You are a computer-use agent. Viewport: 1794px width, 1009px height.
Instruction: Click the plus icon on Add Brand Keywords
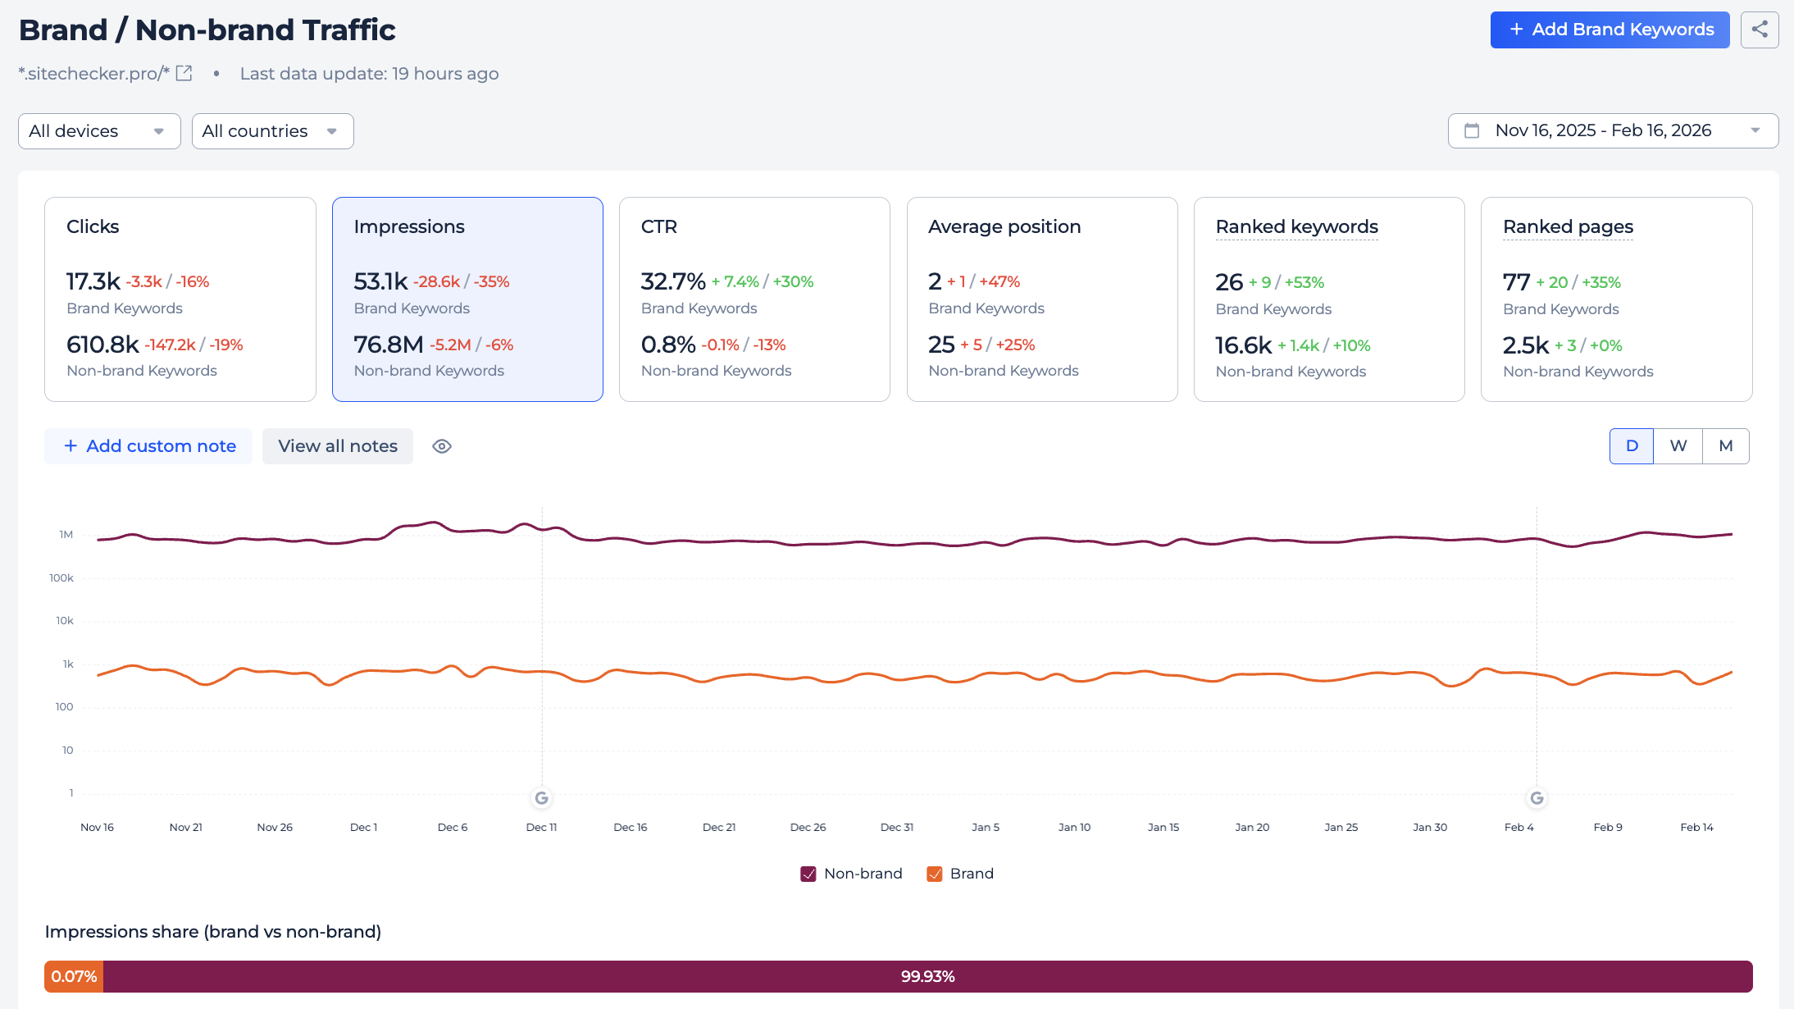pos(1515,30)
